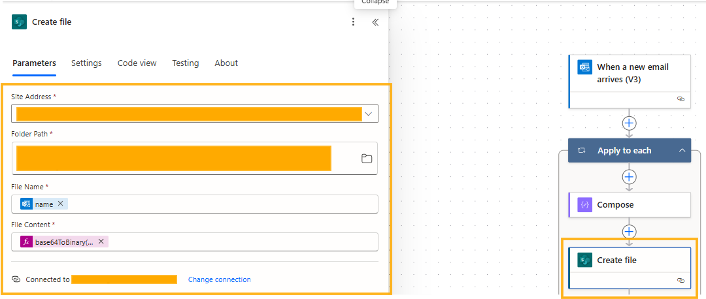Screen dimensions: 706x299
Task: Collapse the Create file panel with the double chevron
Action: [x=375, y=22]
